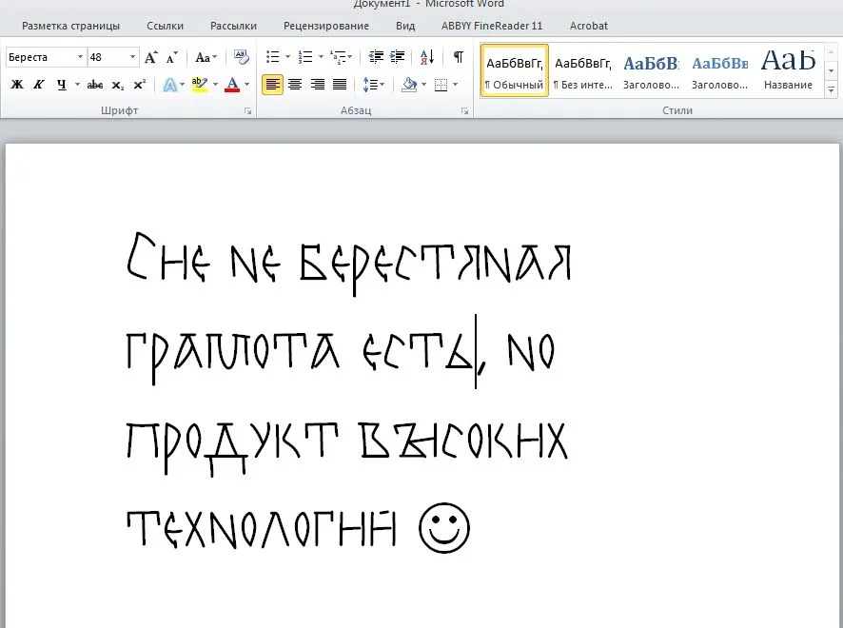Click the smiley face in the document
843x628 pixels.
point(444,527)
